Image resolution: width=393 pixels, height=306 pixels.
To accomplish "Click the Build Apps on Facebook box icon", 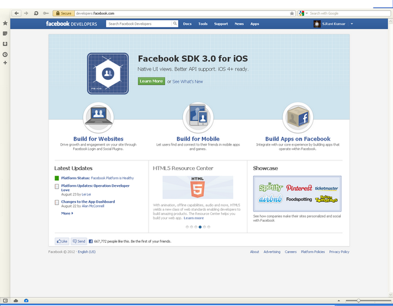I will pyautogui.click(x=298, y=117).
